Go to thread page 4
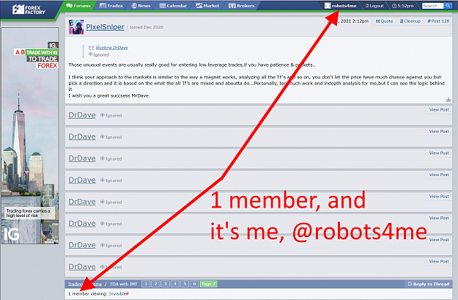 click(x=175, y=284)
